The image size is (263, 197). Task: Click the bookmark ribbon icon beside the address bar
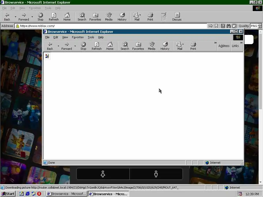(216, 26)
